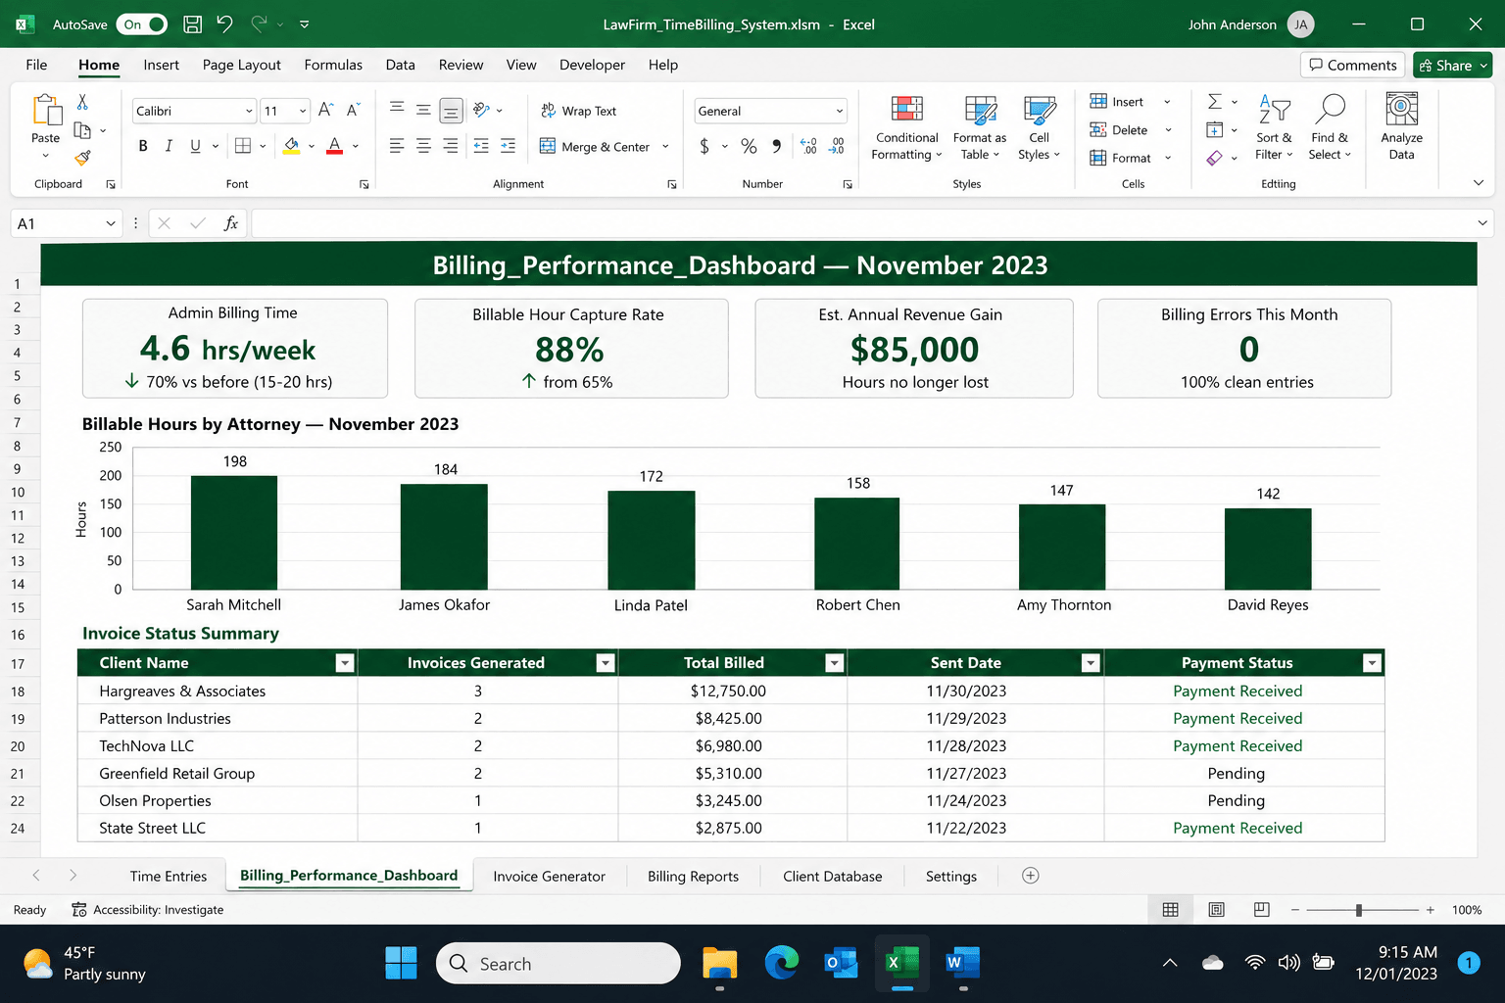Open Outlook from the taskbar
Viewport: 1505px width, 1003px height.
click(x=841, y=963)
